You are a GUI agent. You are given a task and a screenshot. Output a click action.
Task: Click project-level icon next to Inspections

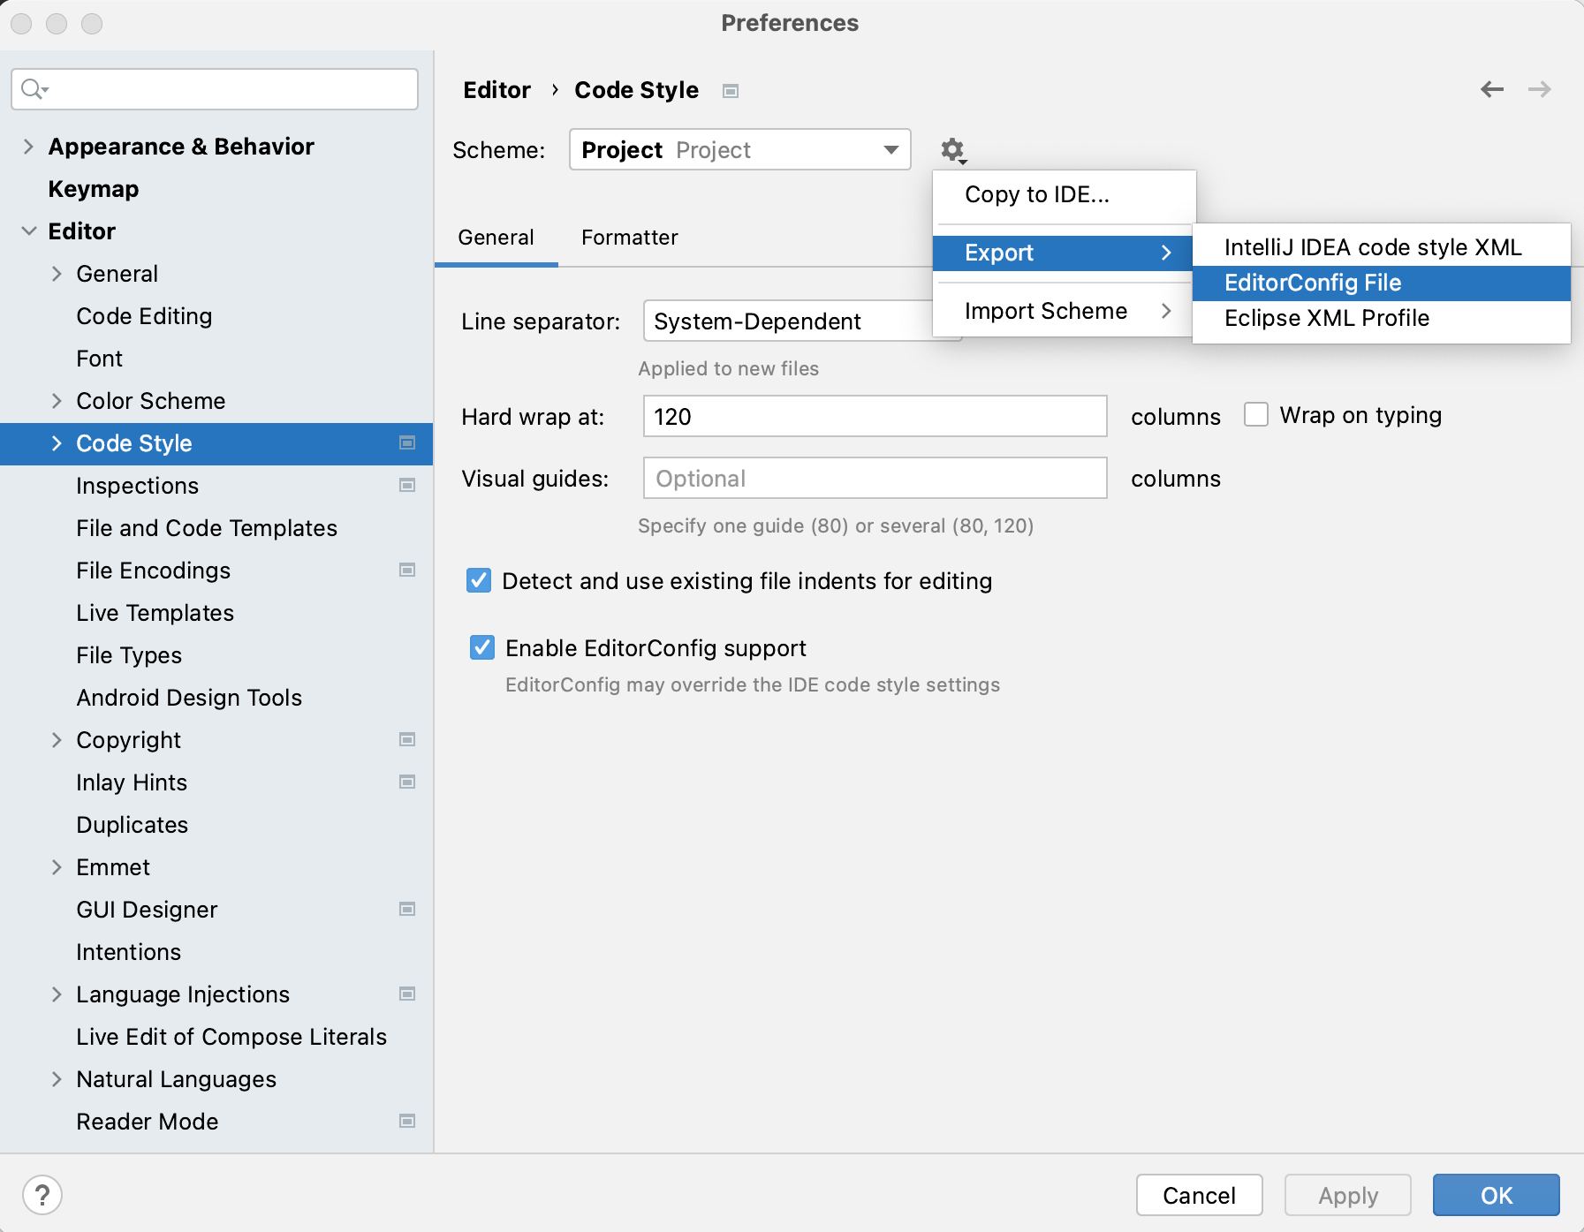(407, 485)
